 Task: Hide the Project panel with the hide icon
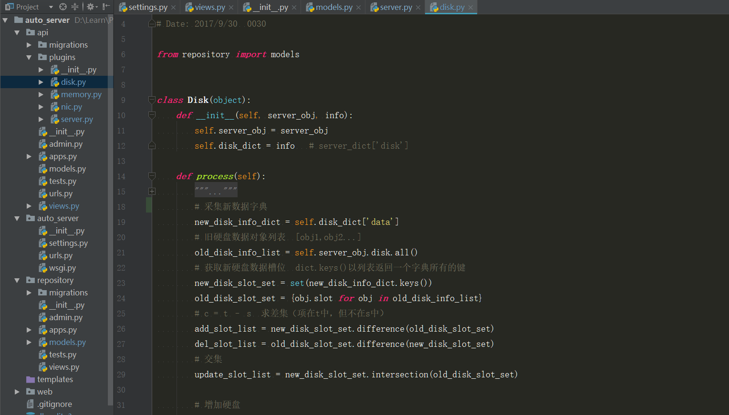106,7
